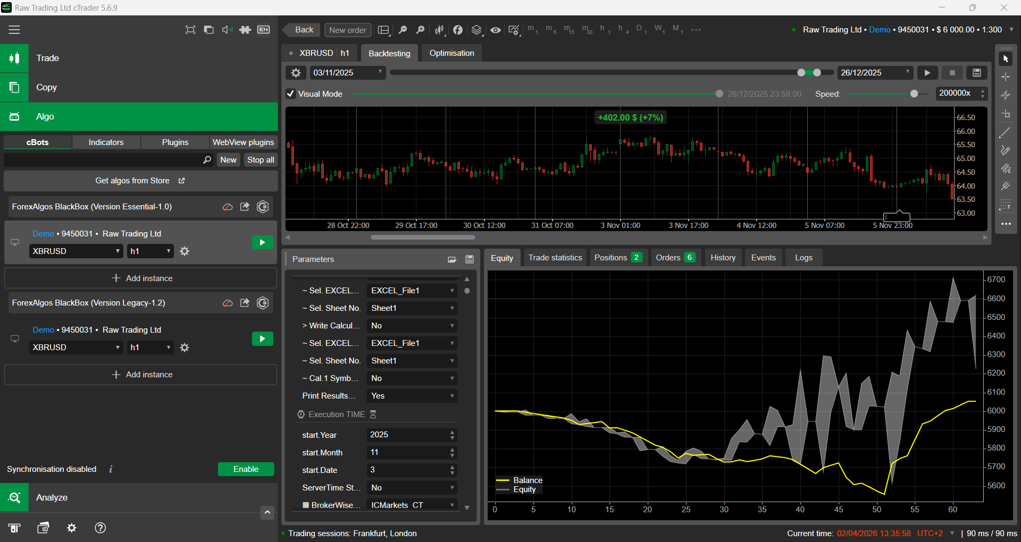Start the Essential-1.0 cBot instance
Image resolution: width=1021 pixels, height=542 pixels.
pyautogui.click(x=262, y=243)
